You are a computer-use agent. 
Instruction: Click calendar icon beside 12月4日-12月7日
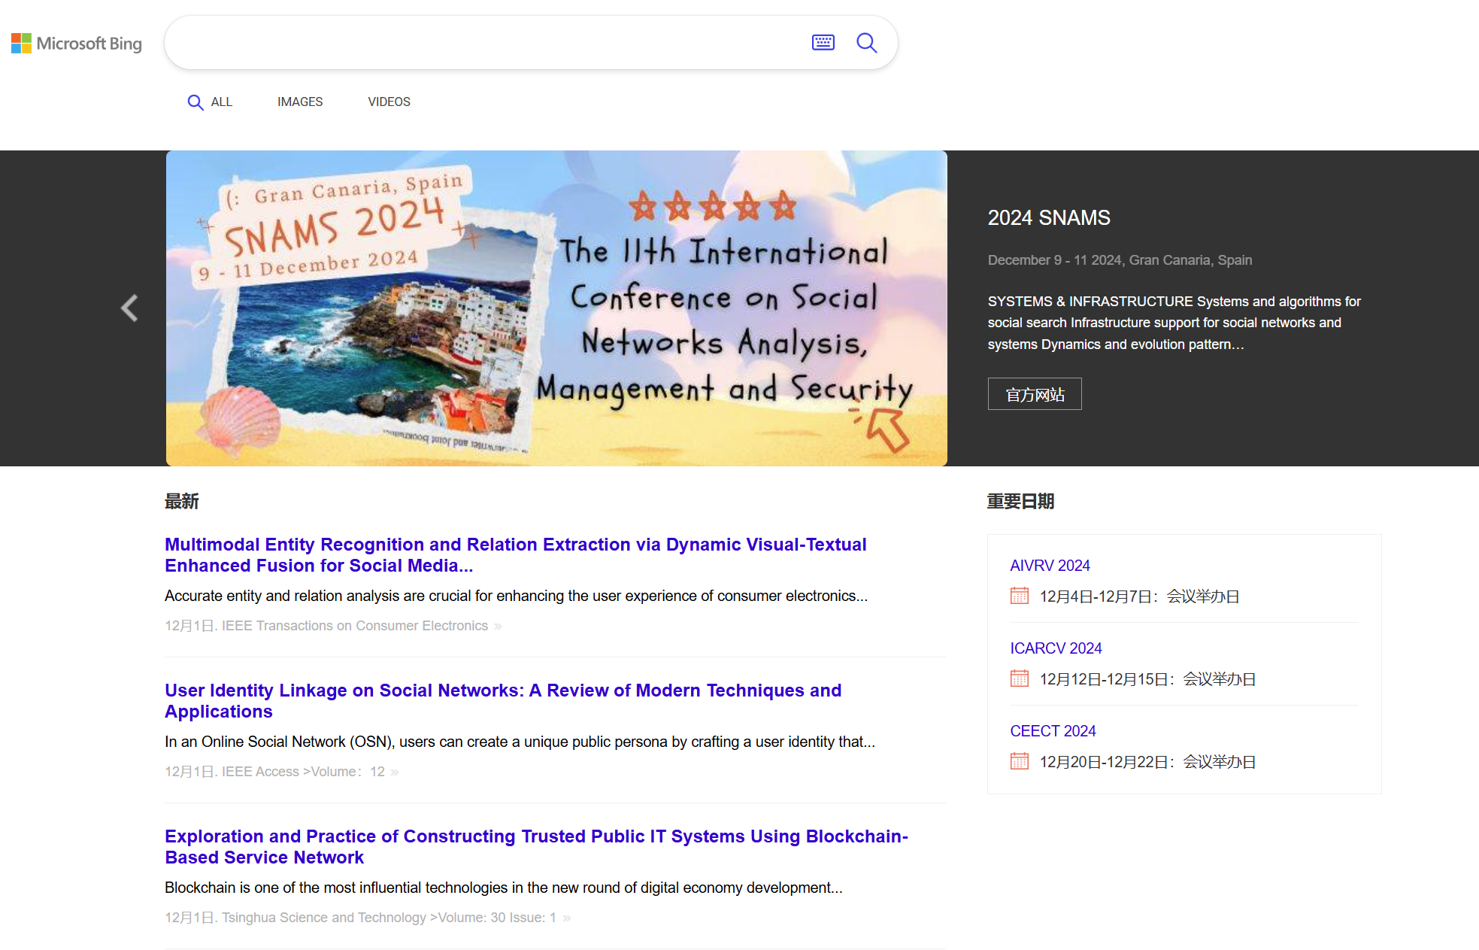pos(1020,596)
